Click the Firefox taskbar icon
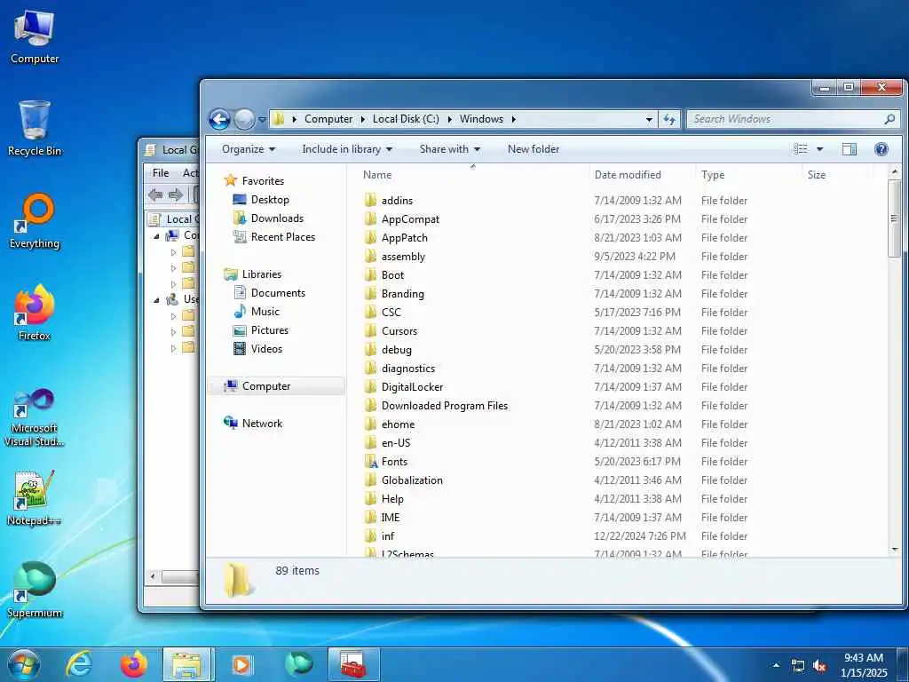The height and width of the screenshot is (682, 909). coord(134,664)
